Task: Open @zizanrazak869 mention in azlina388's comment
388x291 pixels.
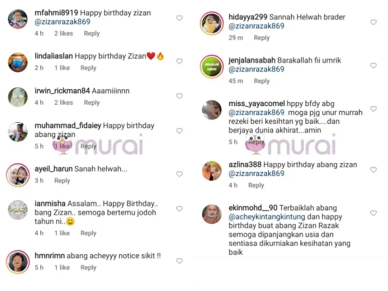Action: (x=256, y=173)
